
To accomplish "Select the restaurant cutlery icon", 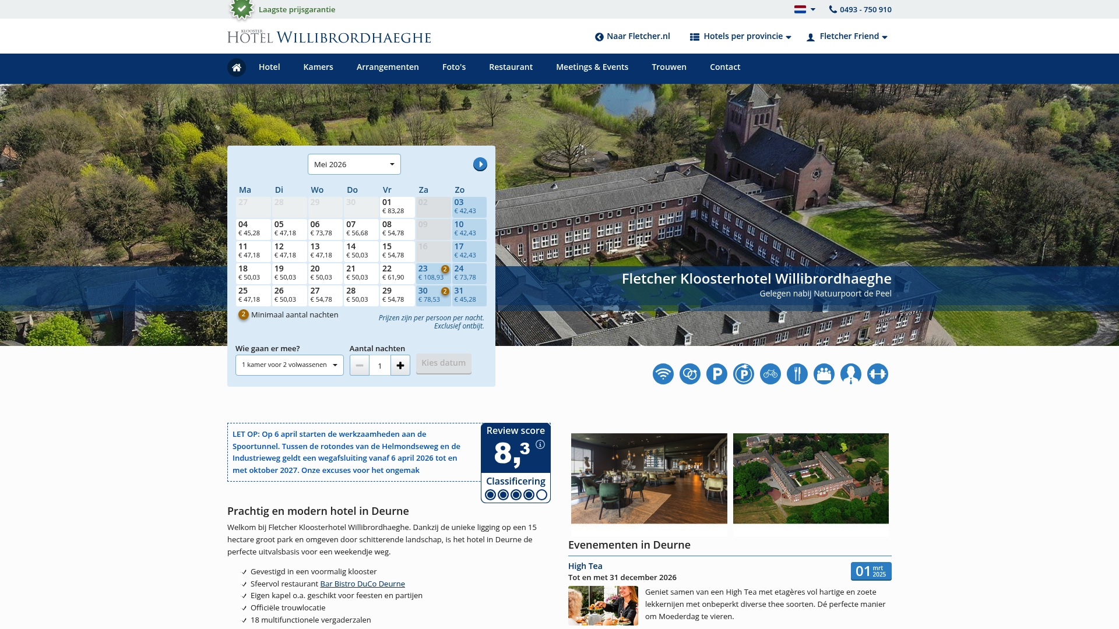I will point(797,374).
